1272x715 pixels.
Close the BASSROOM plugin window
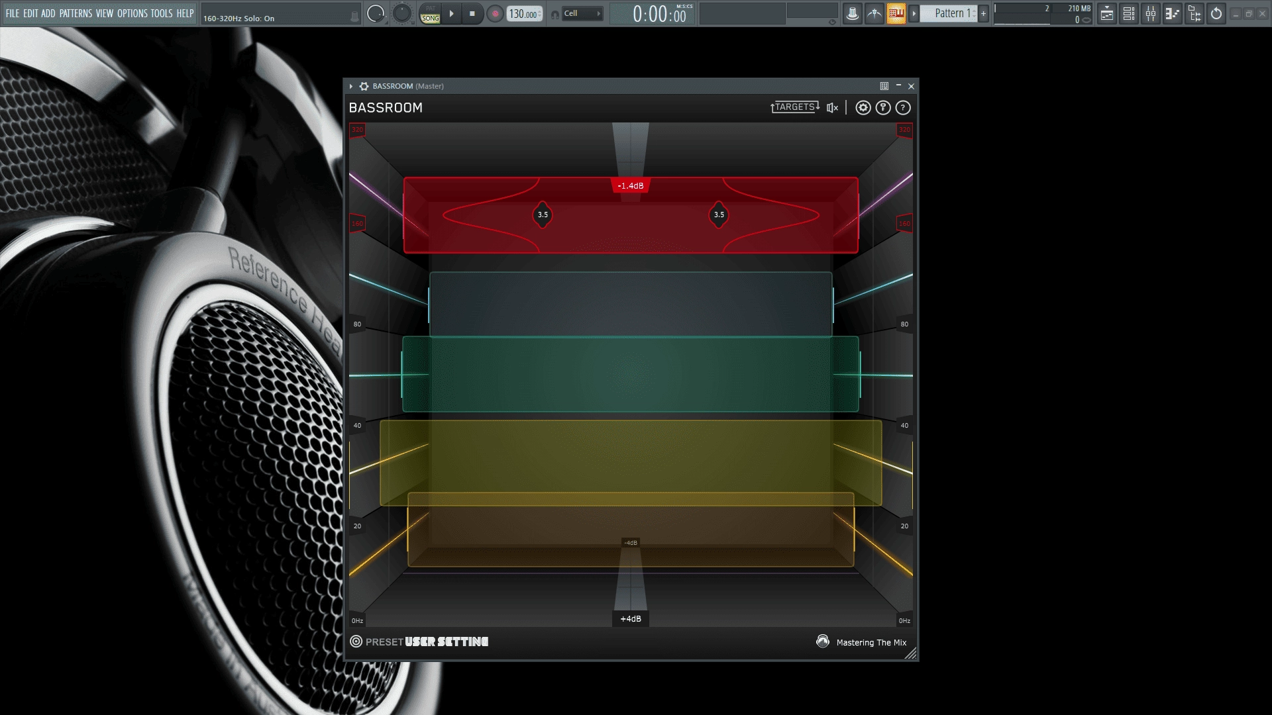tap(912, 86)
